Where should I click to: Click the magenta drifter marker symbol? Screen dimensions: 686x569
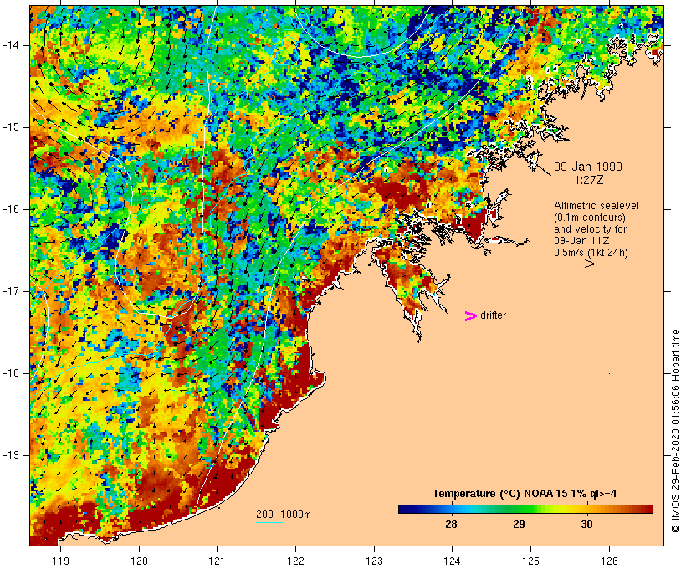coord(470,316)
